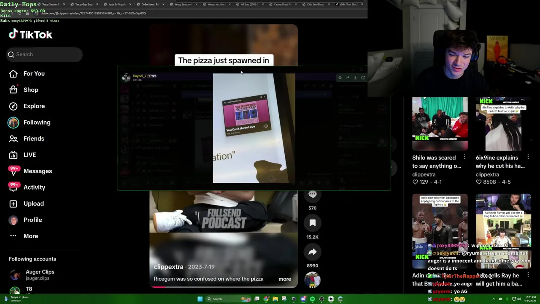Open more options for 6ix9ine video
This screenshot has height=304, width=540.
tap(528, 157)
